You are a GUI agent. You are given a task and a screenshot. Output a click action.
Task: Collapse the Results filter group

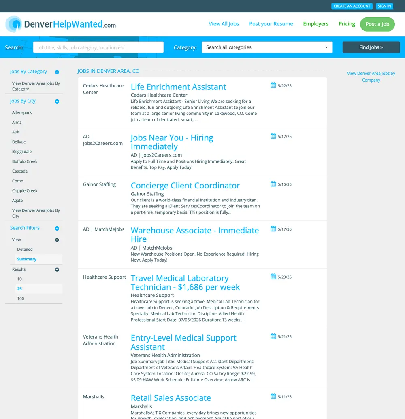click(x=57, y=270)
